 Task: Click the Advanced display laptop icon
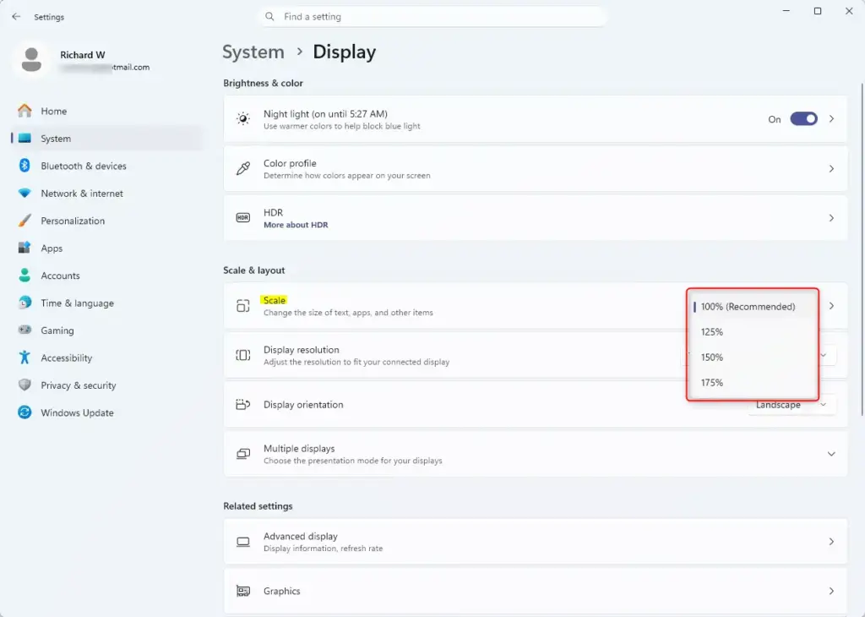coord(242,542)
